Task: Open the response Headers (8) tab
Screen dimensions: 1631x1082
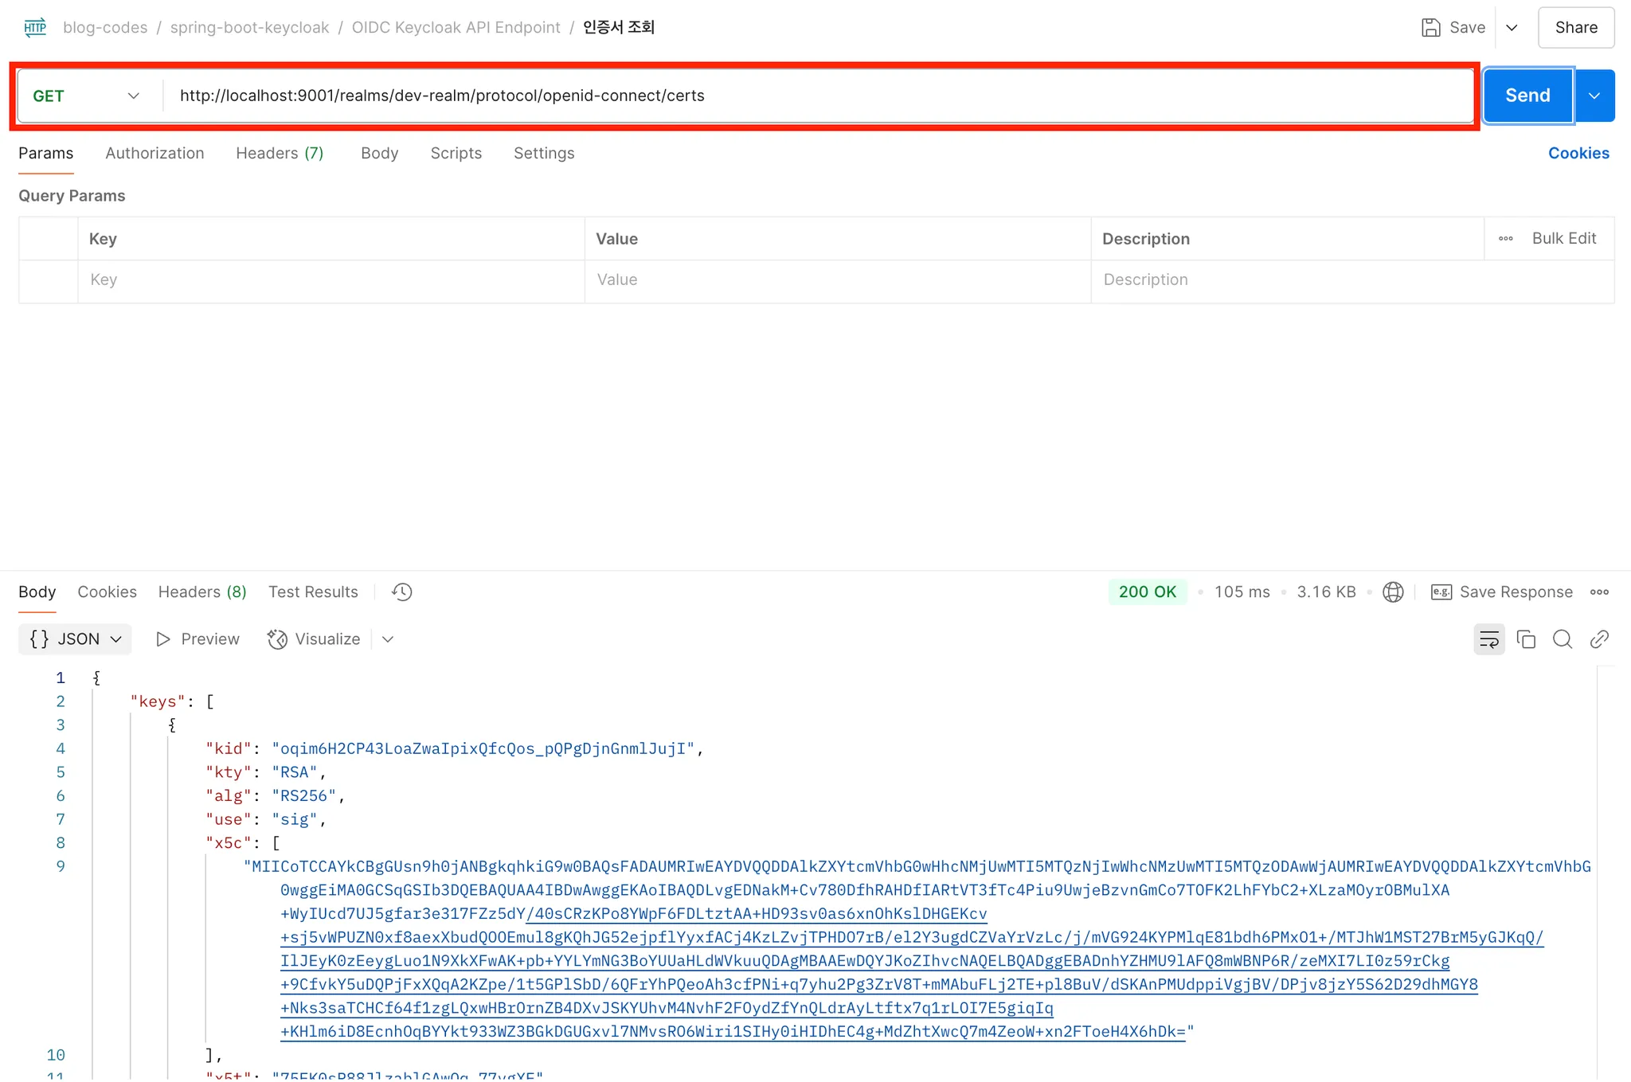Action: [x=202, y=592]
